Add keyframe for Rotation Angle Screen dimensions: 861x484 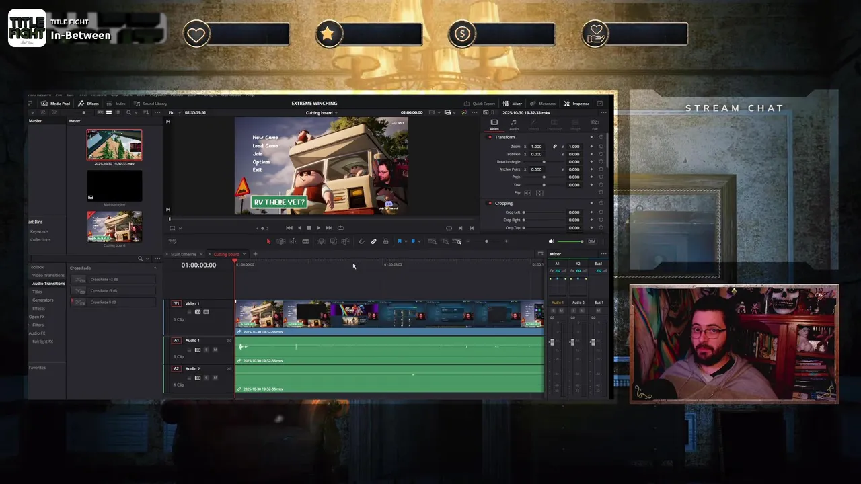(591, 162)
